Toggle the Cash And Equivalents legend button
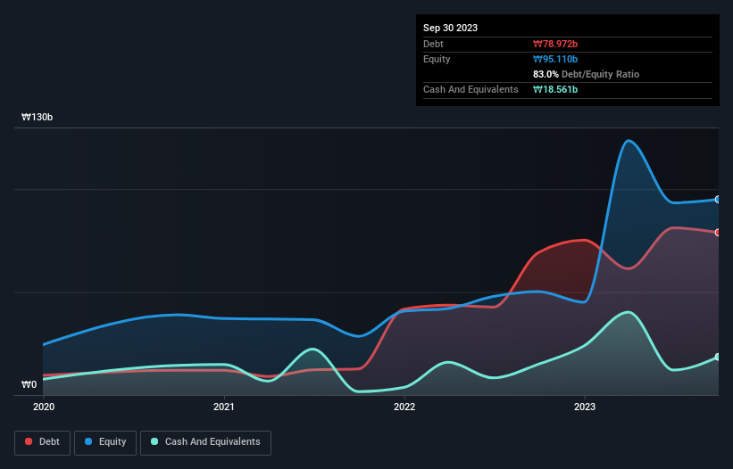 (205, 442)
